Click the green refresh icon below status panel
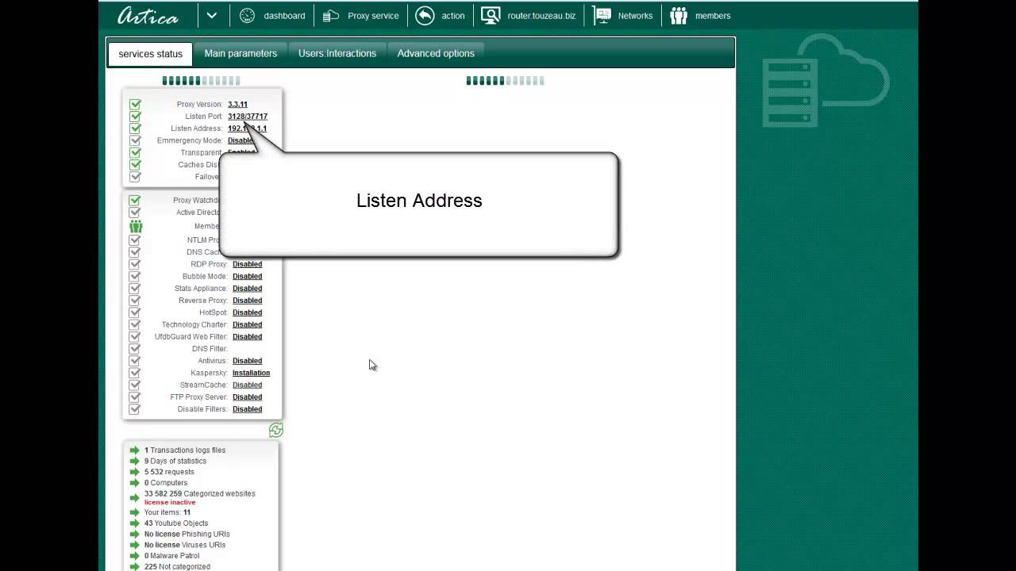Image resolution: width=1016 pixels, height=571 pixels. click(275, 430)
